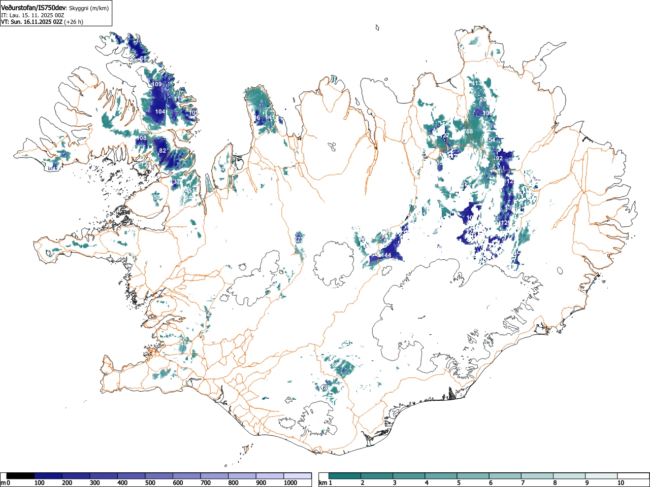650x487 pixels.
Task: Click the map value label '92'
Action: [499, 158]
